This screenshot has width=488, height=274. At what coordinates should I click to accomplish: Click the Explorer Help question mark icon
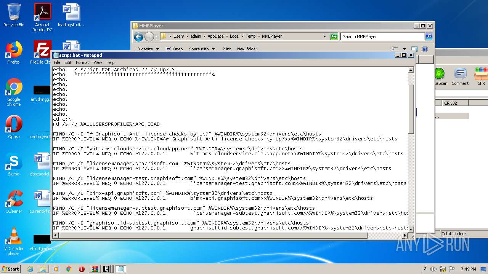(425, 49)
